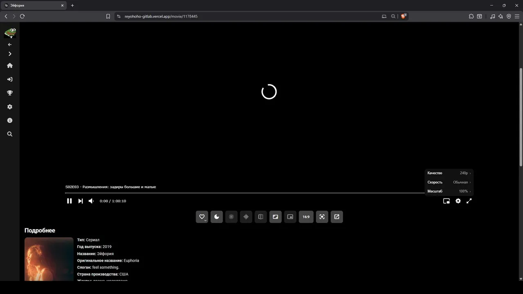
Task: Close the Эйфория tab
Action: coord(63,5)
